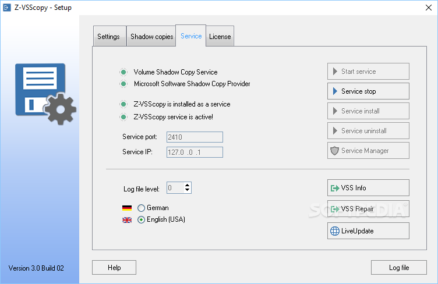Viewport: 438px width, 284px height.
Task: Increase log file level with up arrow
Action: (x=187, y=185)
